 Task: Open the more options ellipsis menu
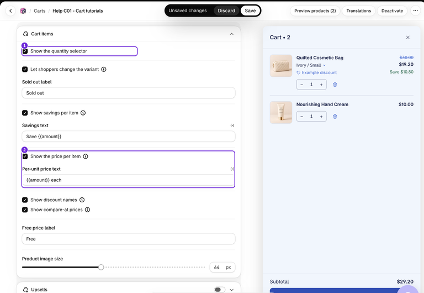pos(415,11)
